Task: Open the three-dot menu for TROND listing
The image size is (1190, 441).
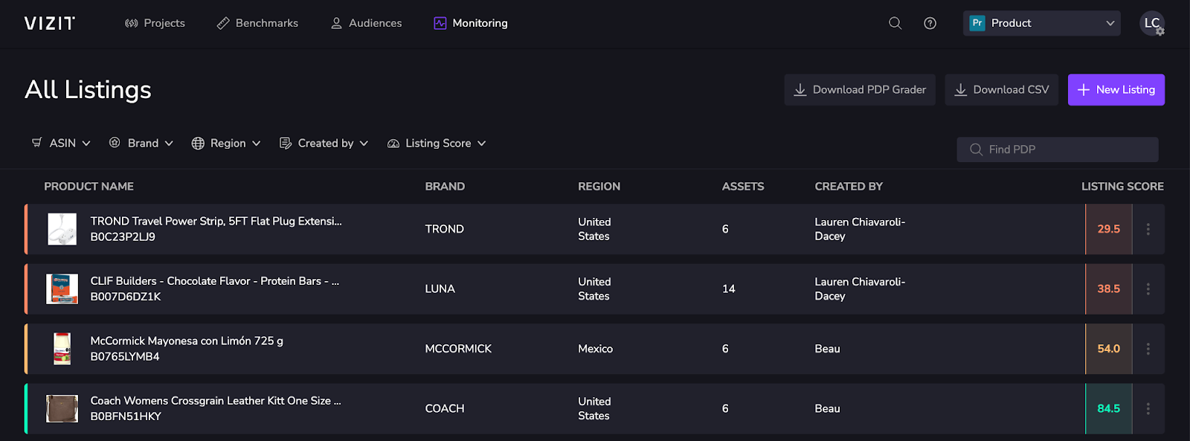Action: point(1148,229)
